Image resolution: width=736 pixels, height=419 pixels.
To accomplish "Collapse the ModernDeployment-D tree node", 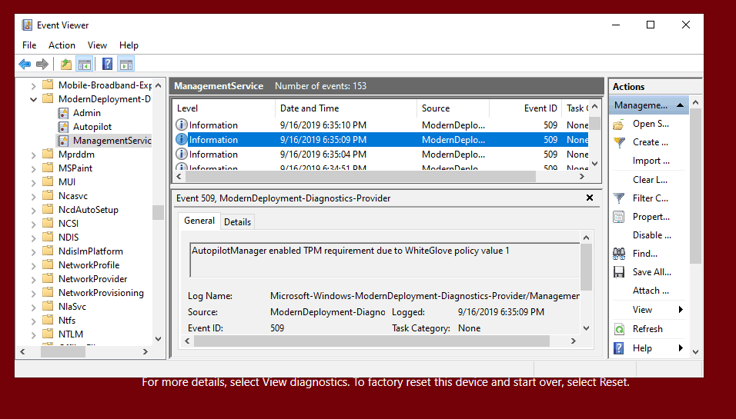I will click(33, 99).
